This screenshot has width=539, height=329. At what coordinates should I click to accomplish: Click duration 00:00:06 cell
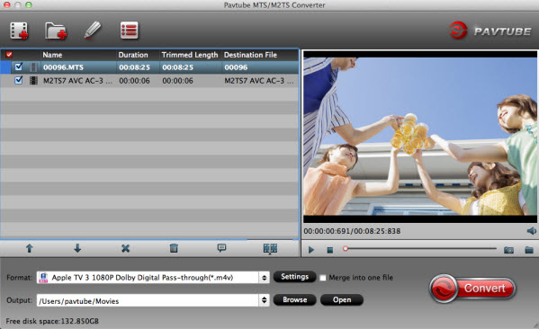pos(134,81)
